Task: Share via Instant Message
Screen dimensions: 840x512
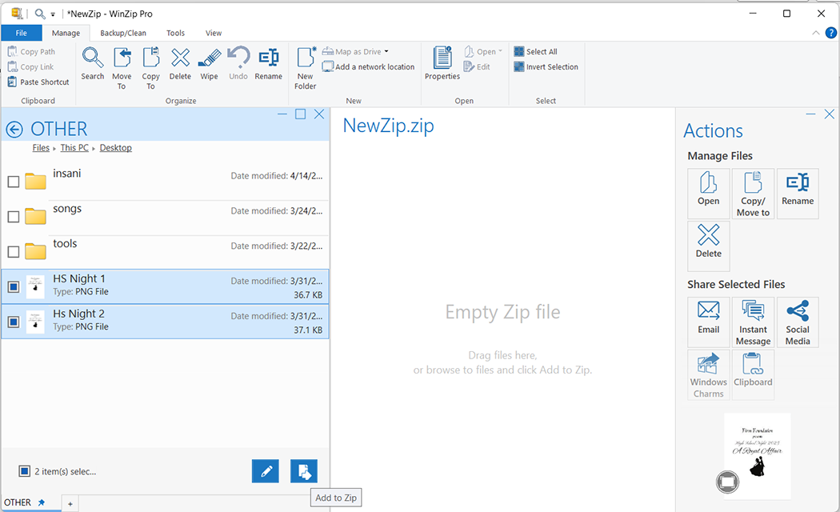Action: coord(753,322)
